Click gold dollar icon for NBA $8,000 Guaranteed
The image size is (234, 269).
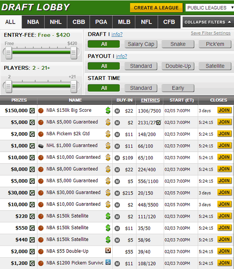(x=108, y=169)
